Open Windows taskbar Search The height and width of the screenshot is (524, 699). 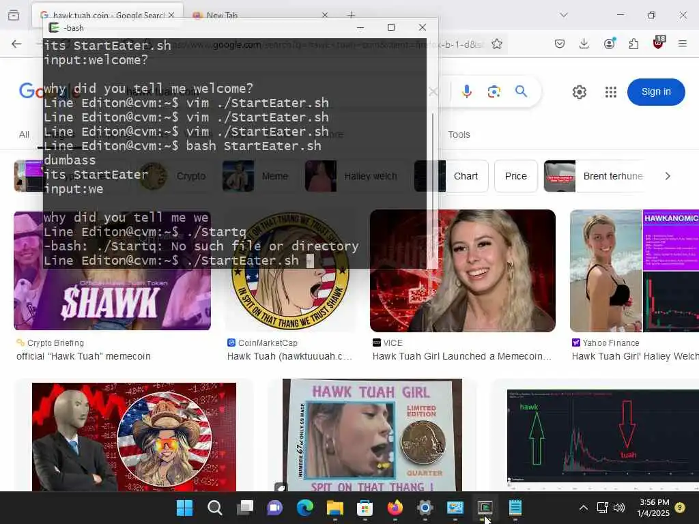[214, 508]
